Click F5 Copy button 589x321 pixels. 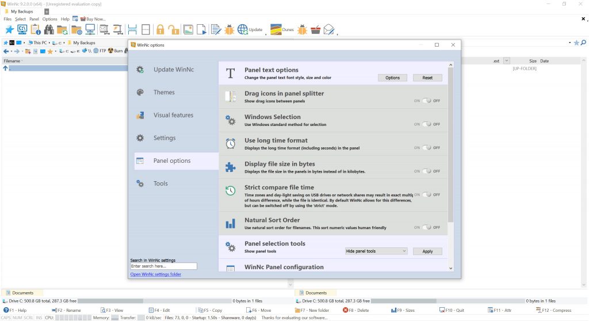click(210, 311)
